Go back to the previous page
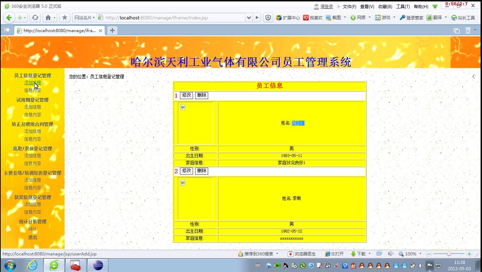 (9, 18)
